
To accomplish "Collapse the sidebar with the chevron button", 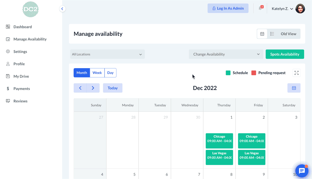I will 62,9.
